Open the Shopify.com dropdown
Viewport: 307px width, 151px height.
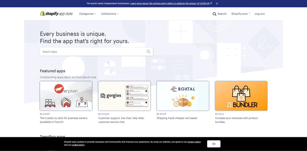click(x=241, y=14)
